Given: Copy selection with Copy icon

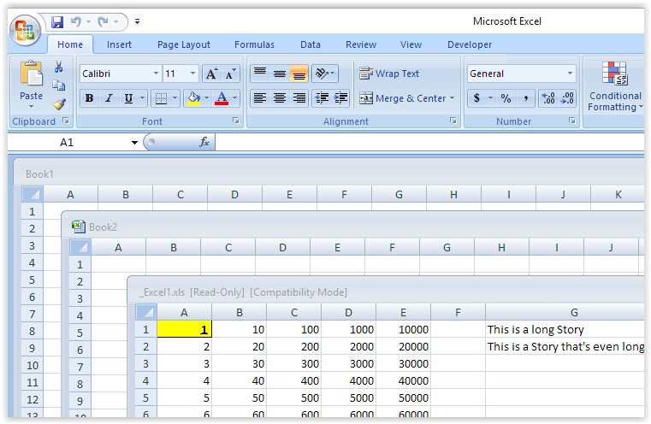Looking at the screenshot, I should 58,85.
